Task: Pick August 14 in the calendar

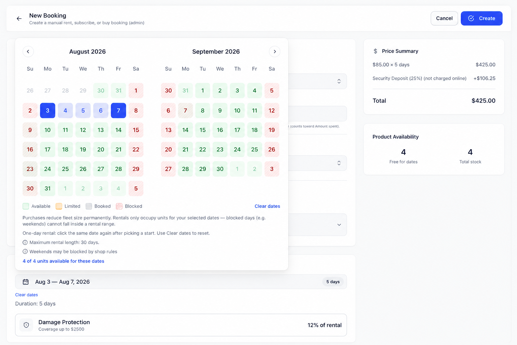Action: (x=118, y=130)
